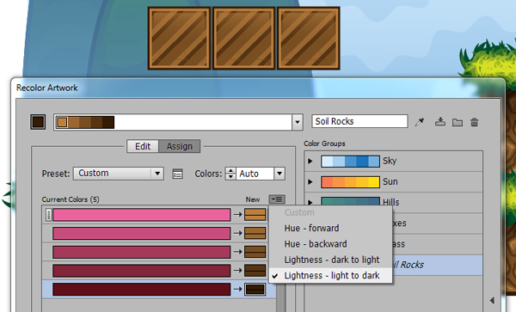This screenshot has height=312, width=516.
Task: Click the second brown new color swatch
Action: point(255,233)
